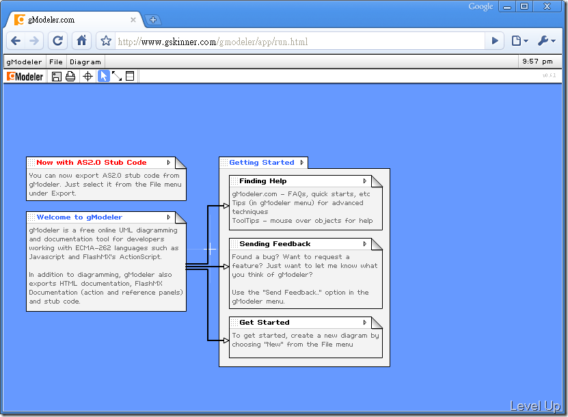Click the Finding Help note title
This screenshot has height=417, width=568.
point(262,180)
